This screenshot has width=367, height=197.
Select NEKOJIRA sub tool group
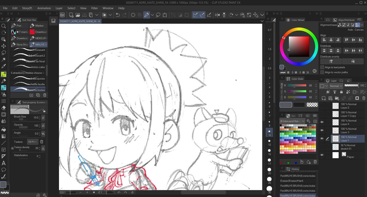tap(38, 38)
